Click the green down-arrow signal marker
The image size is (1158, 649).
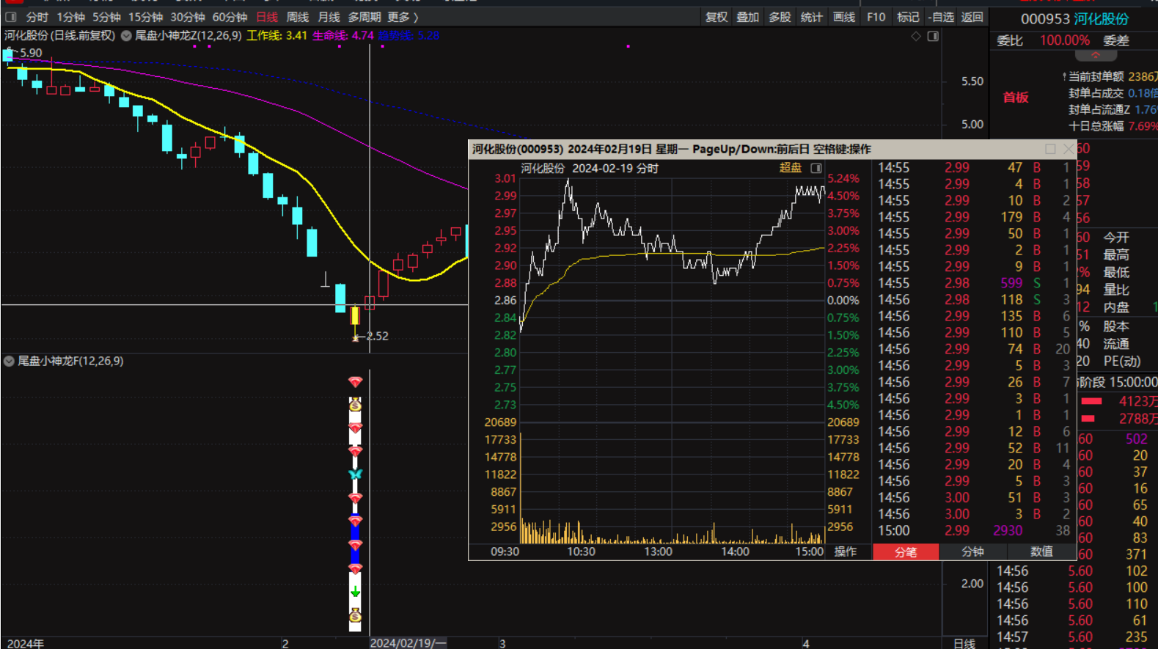[x=356, y=592]
